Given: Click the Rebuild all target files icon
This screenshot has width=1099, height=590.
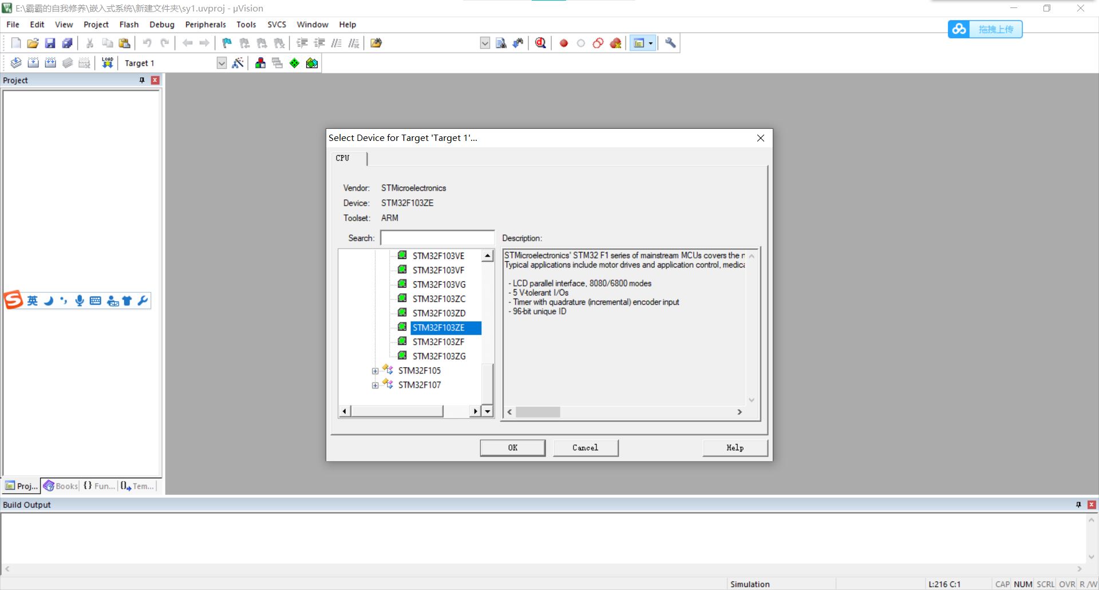Looking at the screenshot, I should 50,63.
